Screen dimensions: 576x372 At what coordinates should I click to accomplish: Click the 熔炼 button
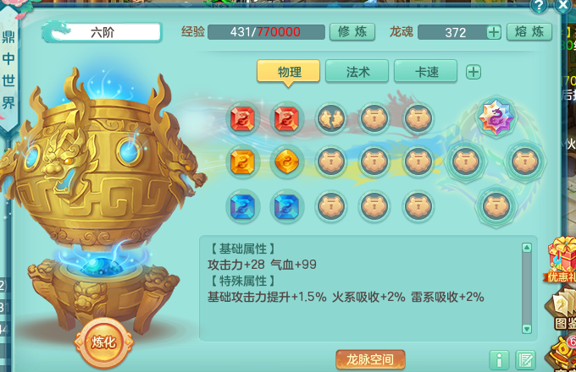click(529, 32)
